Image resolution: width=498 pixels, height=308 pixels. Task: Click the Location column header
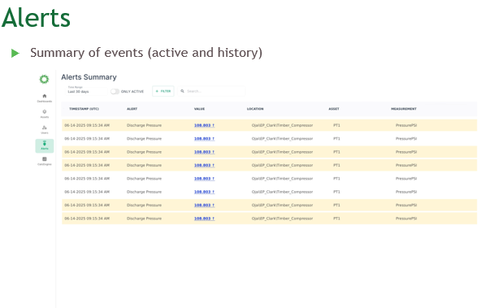(x=255, y=109)
